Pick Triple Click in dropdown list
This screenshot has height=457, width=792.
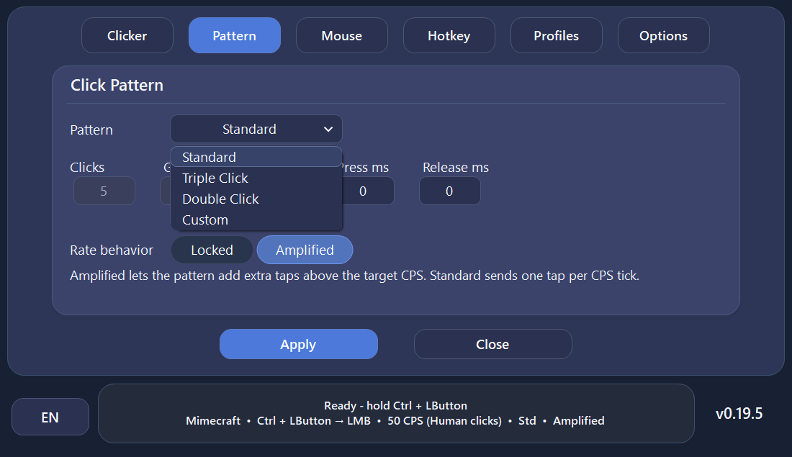click(256, 178)
